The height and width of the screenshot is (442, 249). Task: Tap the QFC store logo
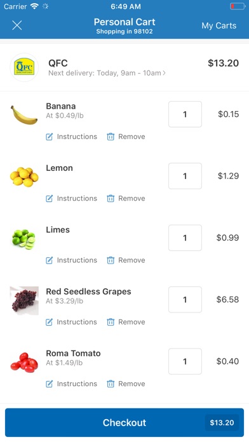click(24, 67)
